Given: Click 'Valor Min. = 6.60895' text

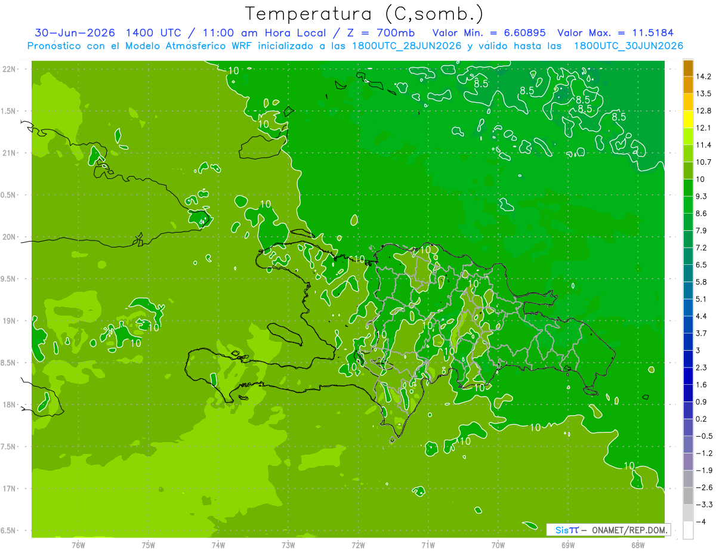Looking at the screenshot, I should (489, 33).
